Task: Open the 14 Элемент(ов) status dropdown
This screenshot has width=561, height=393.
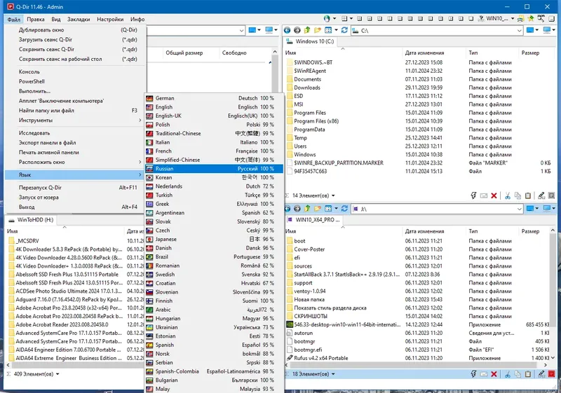Action: coord(333,195)
